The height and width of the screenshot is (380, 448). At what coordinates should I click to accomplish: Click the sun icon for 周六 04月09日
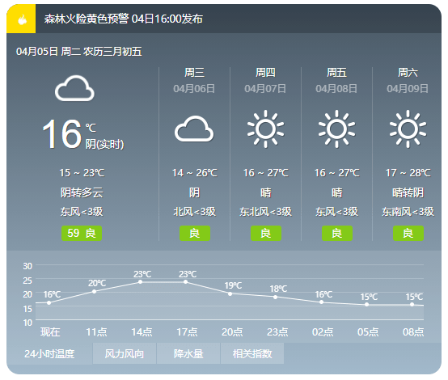(x=408, y=129)
